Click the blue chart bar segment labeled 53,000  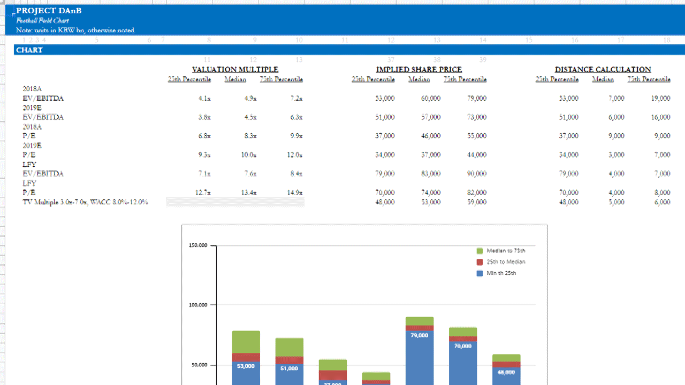246,373
